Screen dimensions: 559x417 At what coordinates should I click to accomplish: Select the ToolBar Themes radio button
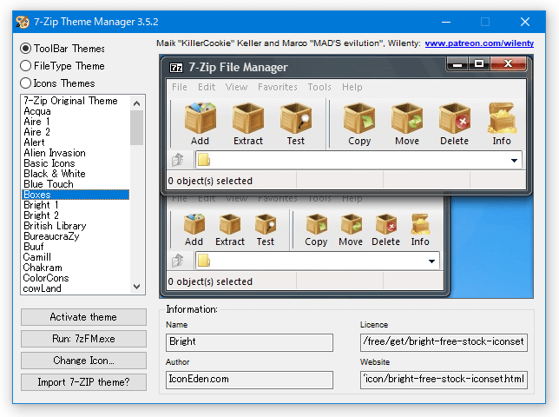point(26,48)
